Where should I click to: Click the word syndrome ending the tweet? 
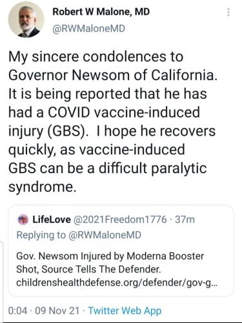pos(42,187)
